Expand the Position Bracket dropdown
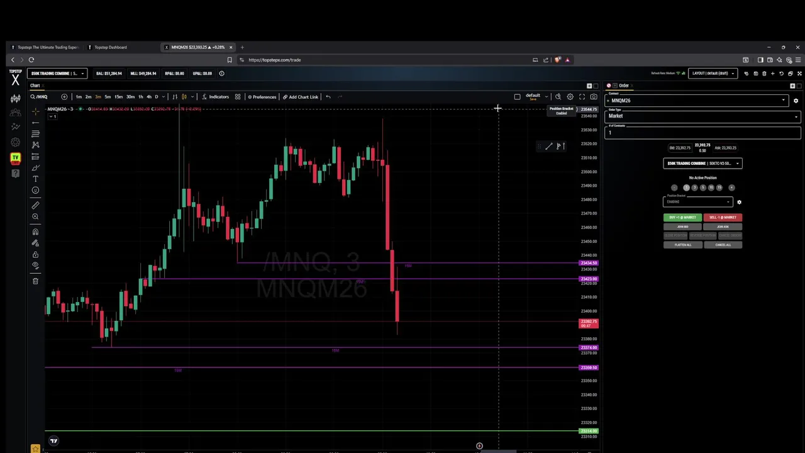 tap(698, 201)
